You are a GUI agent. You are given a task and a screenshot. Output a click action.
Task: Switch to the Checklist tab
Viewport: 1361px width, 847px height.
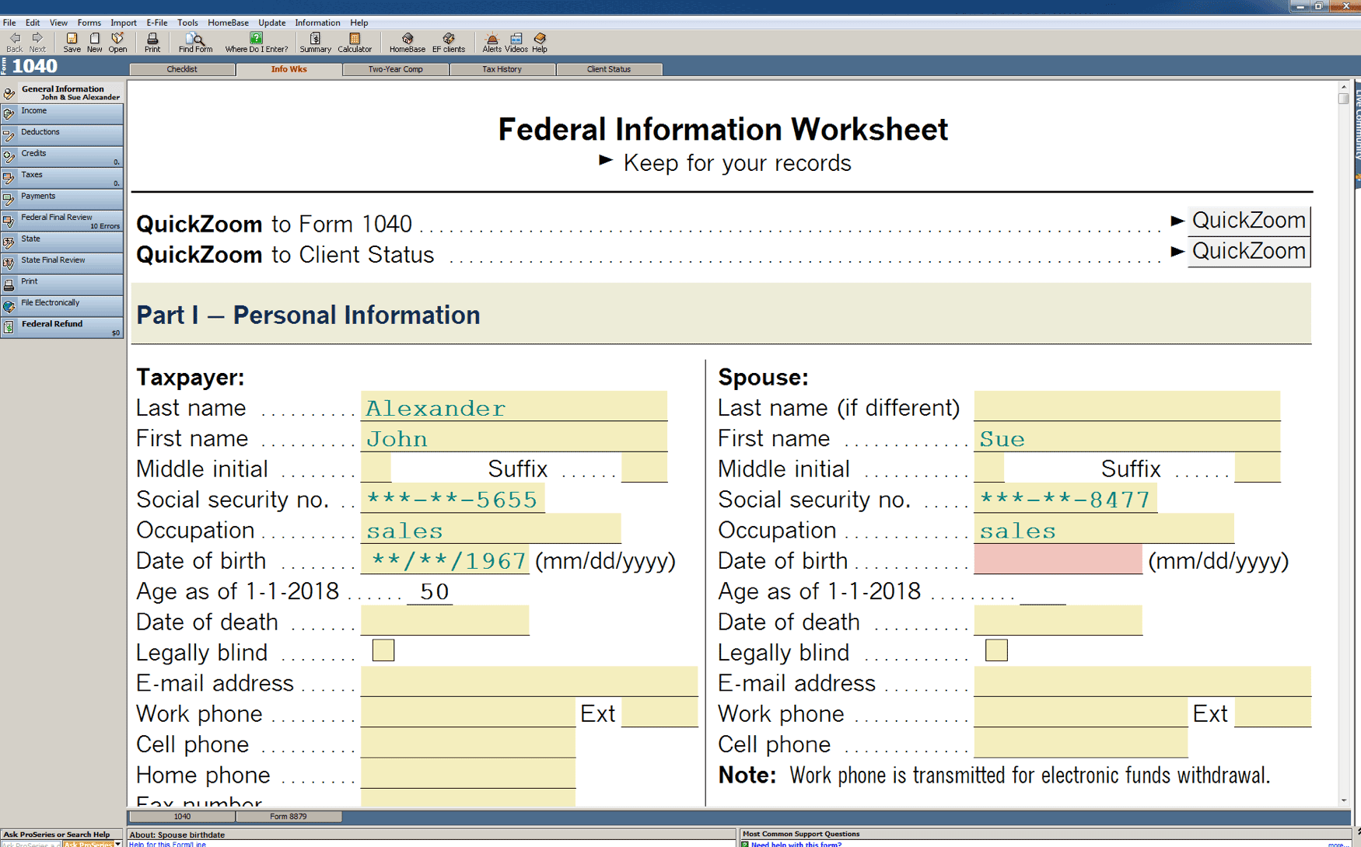182,69
